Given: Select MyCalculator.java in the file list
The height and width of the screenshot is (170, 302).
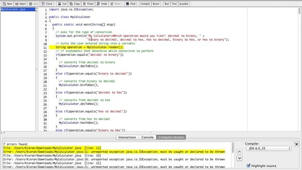Looking at the screenshot, I should 18,9.
